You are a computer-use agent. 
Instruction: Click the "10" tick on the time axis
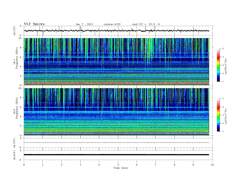click(x=212, y=165)
